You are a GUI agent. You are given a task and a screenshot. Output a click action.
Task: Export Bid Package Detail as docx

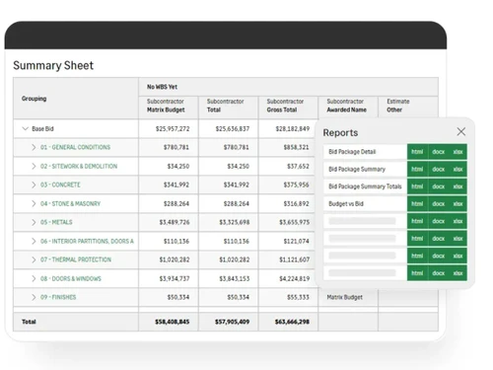[438, 152]
